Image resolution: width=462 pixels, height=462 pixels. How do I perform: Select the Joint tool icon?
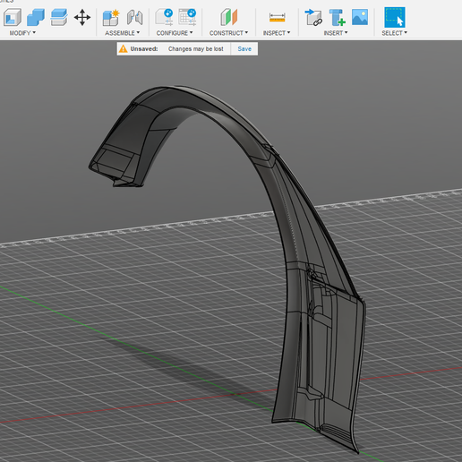(134, 17)
